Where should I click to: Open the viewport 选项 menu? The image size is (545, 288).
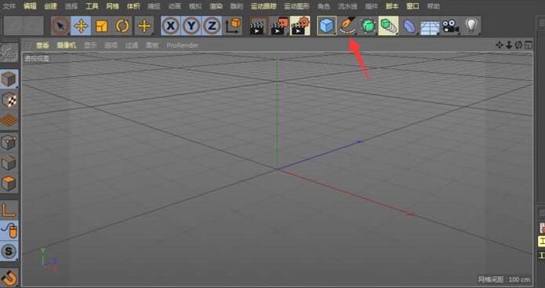[111, 46]
